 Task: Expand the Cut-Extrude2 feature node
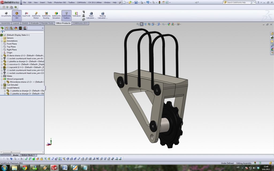point(2,85)
